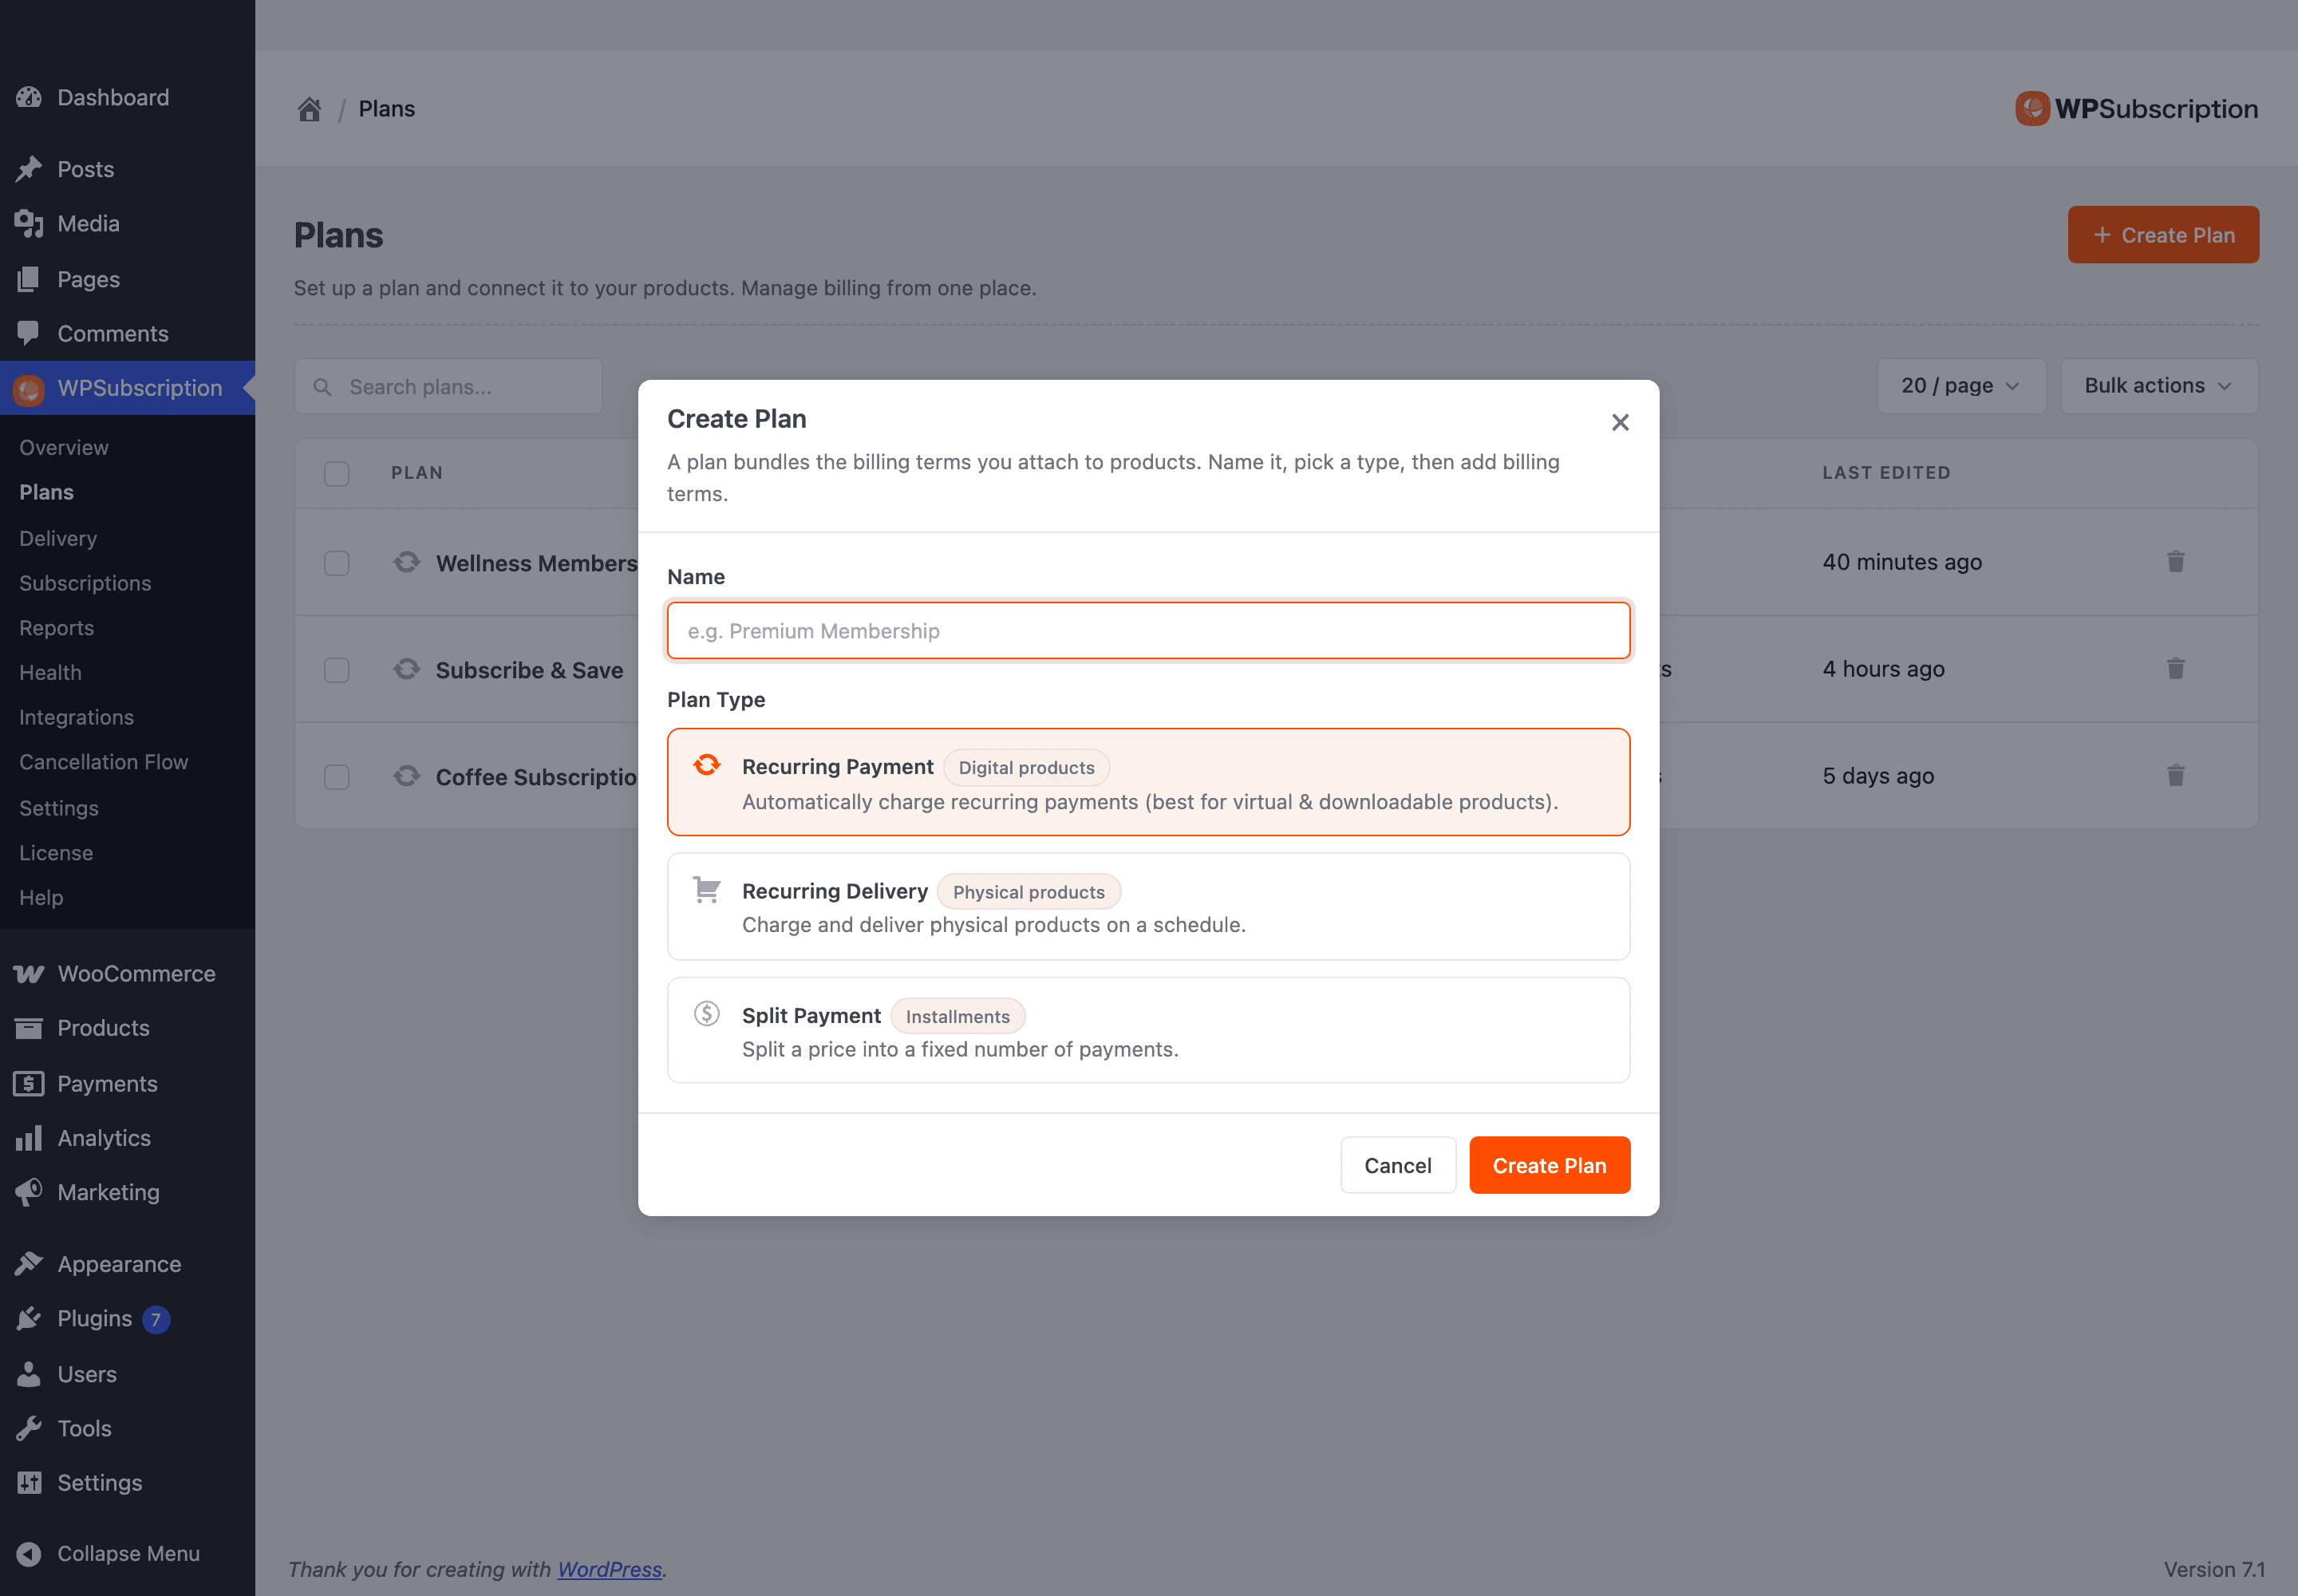This screenshot has height=1596, width=2298.
Task: Click the Users person icon
Action: (x=29, y=1374)
